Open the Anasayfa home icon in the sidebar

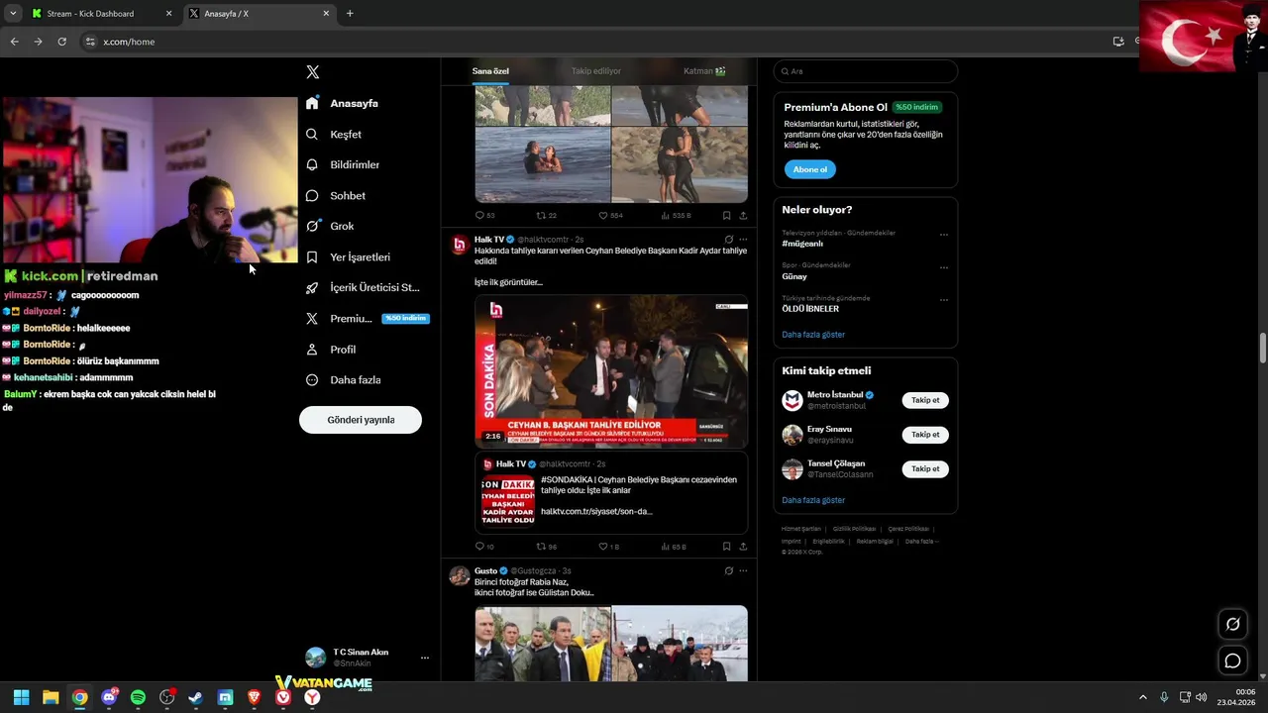[312, 103]
